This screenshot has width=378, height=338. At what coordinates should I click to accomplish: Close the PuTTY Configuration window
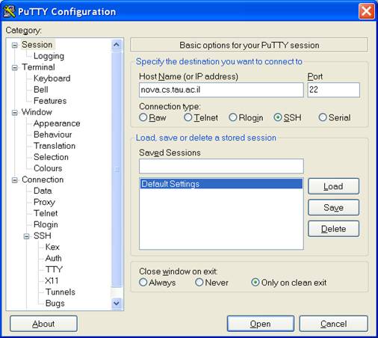[x=367, y=11]
